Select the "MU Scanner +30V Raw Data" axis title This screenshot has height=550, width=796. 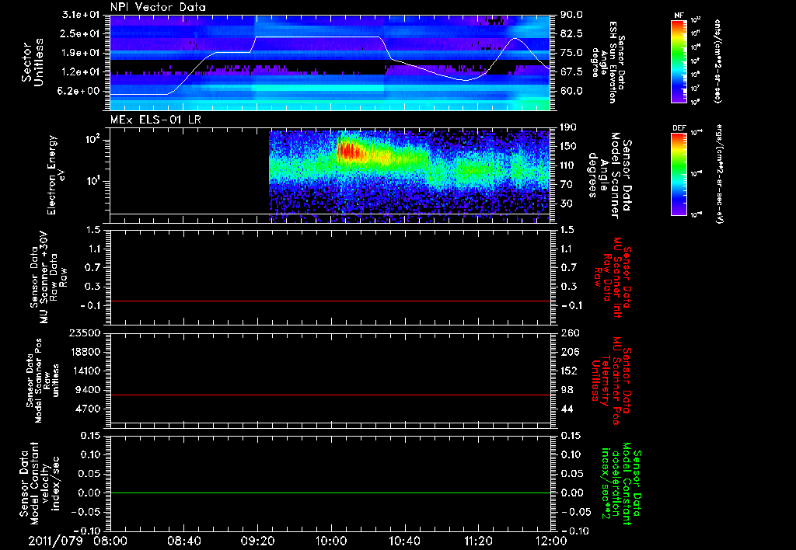pos(48,277)
